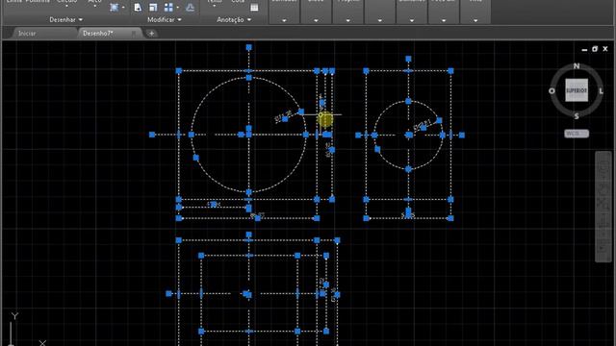Screen dimensions: 616x346
Task: Click the Offset icon right of Array
Action: [191, 7]
